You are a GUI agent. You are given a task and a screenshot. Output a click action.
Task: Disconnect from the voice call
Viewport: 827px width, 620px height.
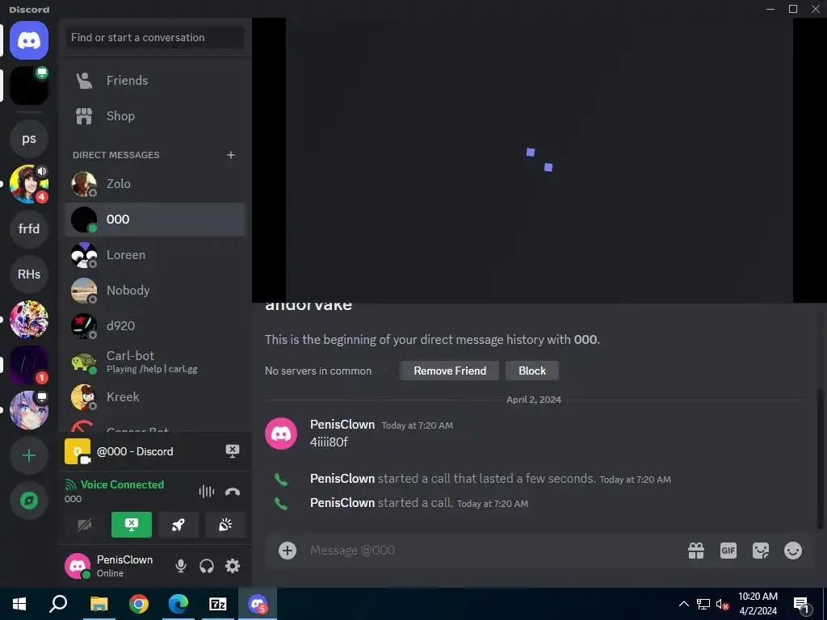[x=233, y=492]
